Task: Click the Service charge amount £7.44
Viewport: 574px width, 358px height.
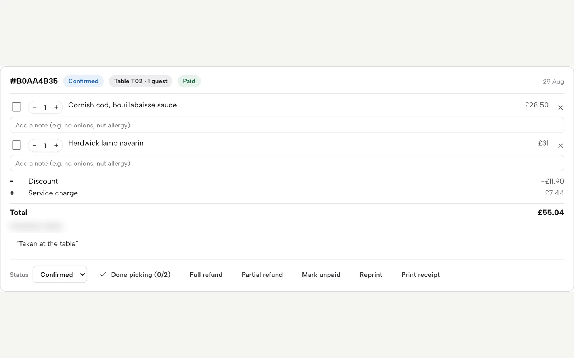Action: (554, 193)
